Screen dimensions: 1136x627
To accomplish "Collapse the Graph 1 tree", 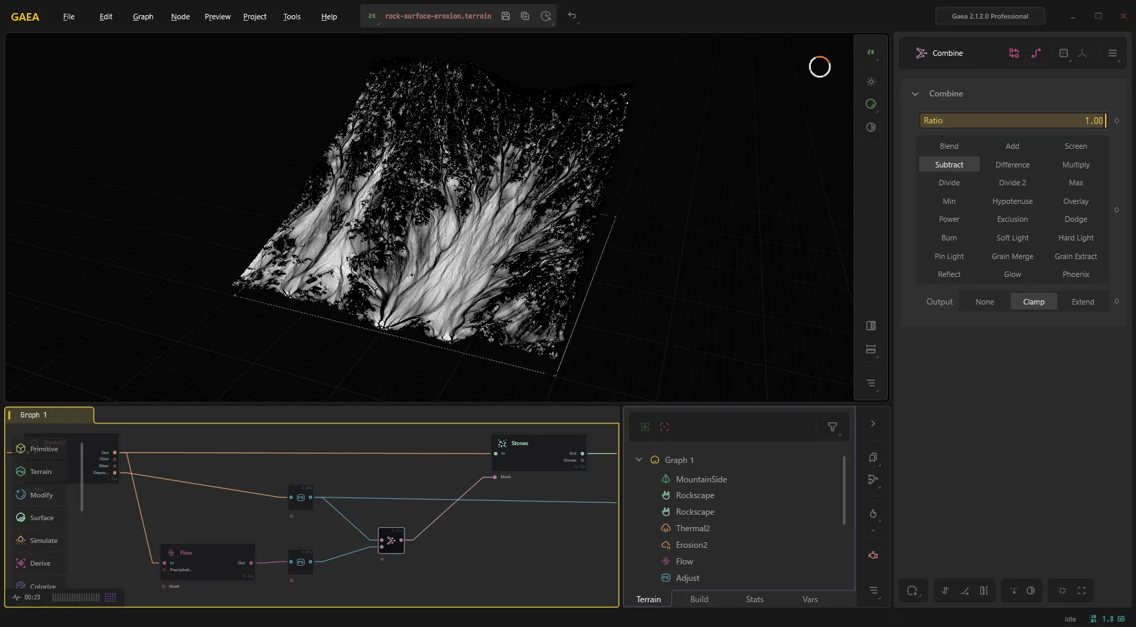I will [639, 460].
